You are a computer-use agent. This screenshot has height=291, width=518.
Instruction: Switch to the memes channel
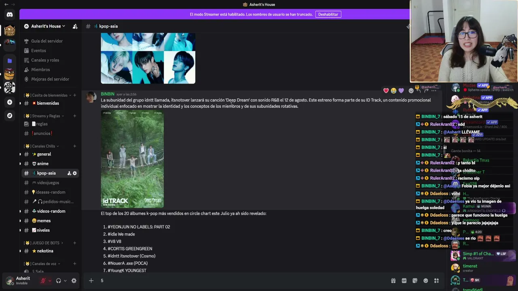[x=51, y=221]
